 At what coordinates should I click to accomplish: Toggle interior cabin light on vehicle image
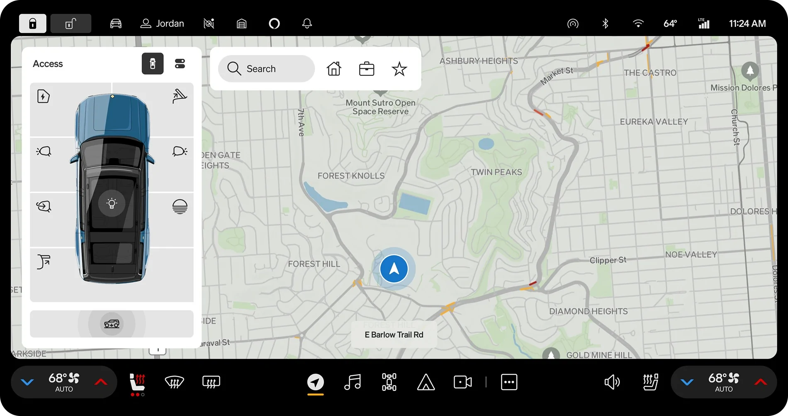pyautogui.click(x=112, y=203)
